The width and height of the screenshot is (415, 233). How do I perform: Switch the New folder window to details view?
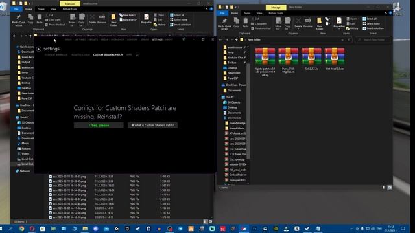pos(383,188)
